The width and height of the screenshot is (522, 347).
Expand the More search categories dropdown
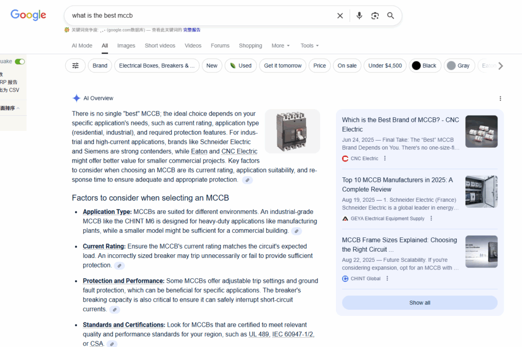tap(280, 46)
